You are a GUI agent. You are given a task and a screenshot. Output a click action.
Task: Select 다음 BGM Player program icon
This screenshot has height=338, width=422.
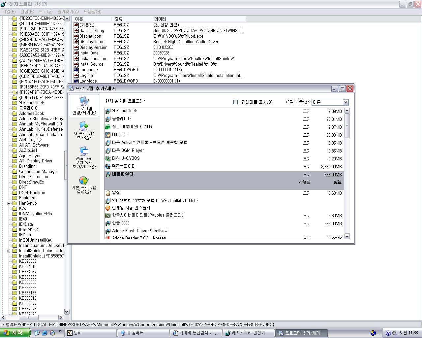pos(108,151)
